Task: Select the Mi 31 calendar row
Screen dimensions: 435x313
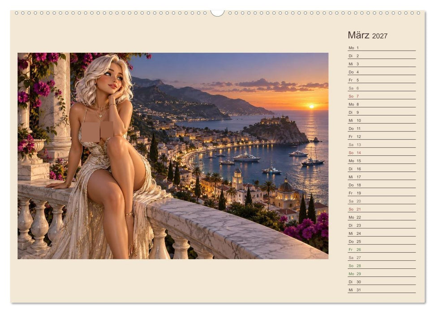Action: tap(382, 290)
